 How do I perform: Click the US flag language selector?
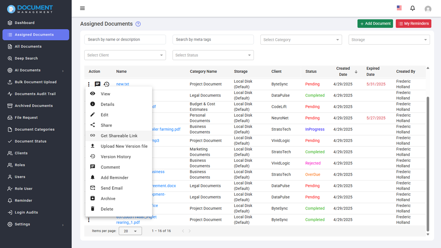(x=399, y=8)
